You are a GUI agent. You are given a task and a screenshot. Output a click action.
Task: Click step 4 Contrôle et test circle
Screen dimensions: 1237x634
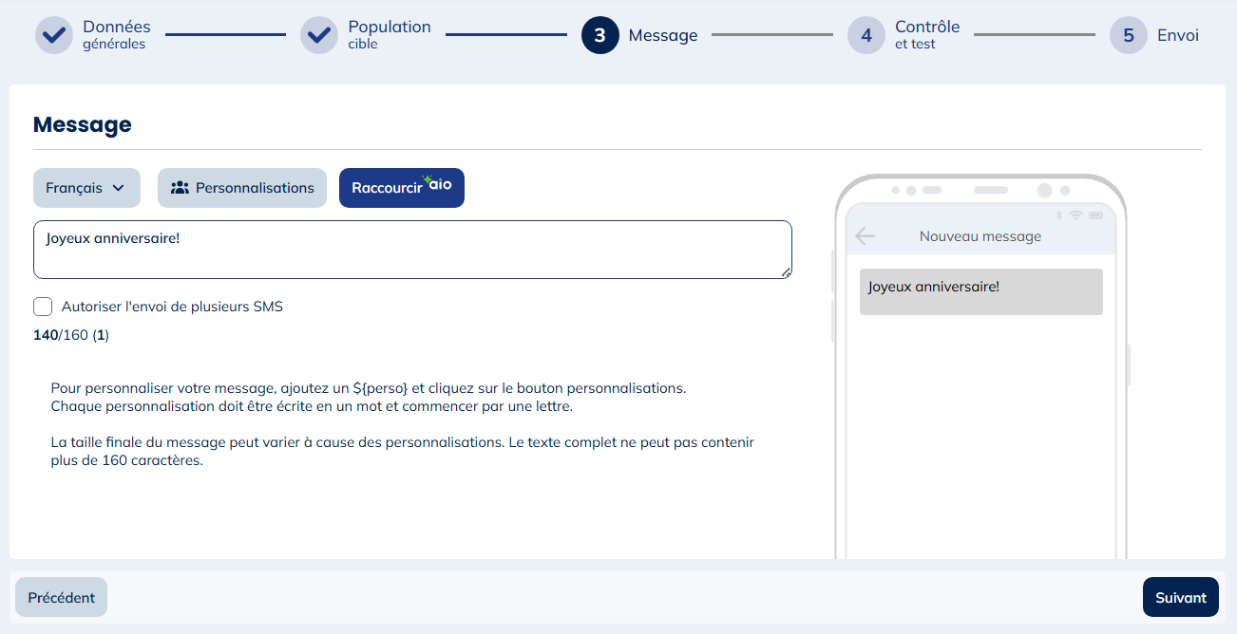click(866, 35)
